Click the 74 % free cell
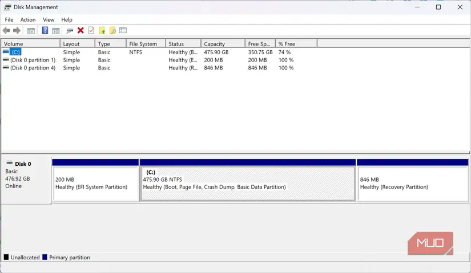This screenshot has width=471, height=273. click(x=284, y=52)
